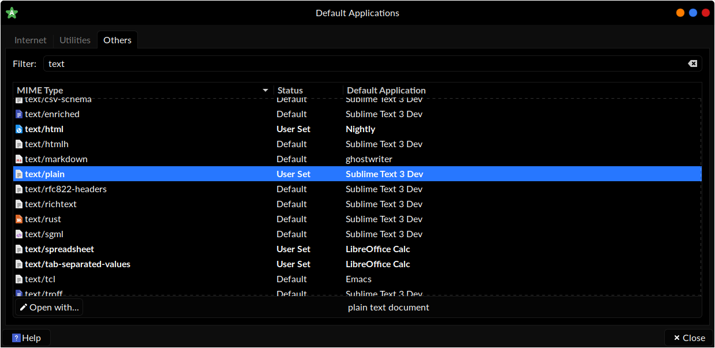715x348 pixels.
Task: Click the icon for text/spreadsheet row
Action: [x=19, y=249]
